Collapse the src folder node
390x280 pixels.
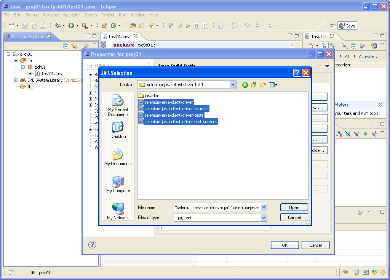click(16, 60)
